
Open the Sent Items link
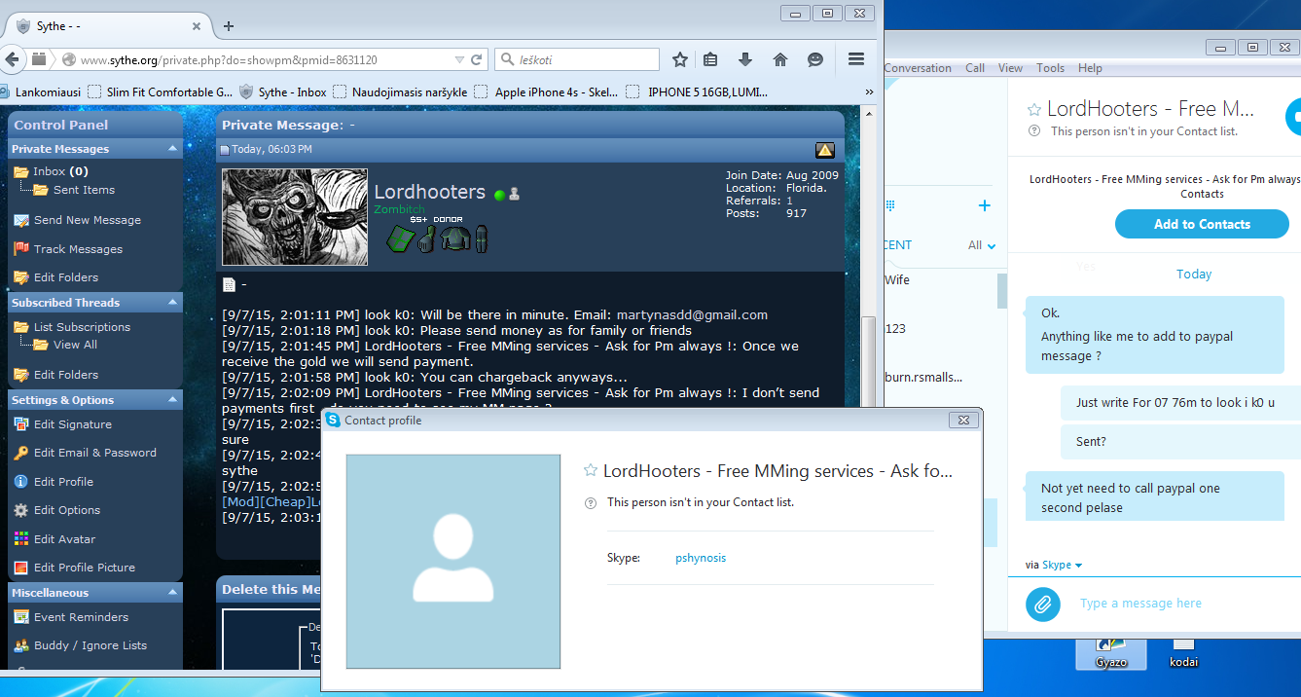(84, 190)
